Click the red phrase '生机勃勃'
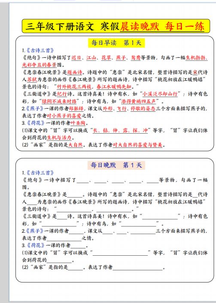Image resolution: width=216 pixels, height=303 pixels. (x=195, y=58)
